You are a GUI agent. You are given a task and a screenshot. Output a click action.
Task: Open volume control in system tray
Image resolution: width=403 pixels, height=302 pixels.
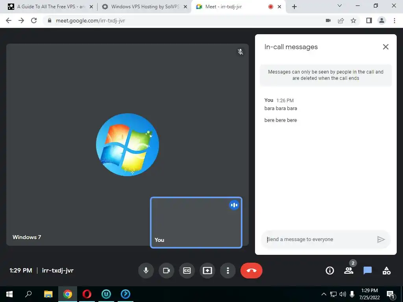click(x=343, y=294)
